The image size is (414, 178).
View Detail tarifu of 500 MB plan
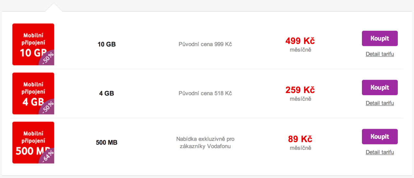[380, 152]
